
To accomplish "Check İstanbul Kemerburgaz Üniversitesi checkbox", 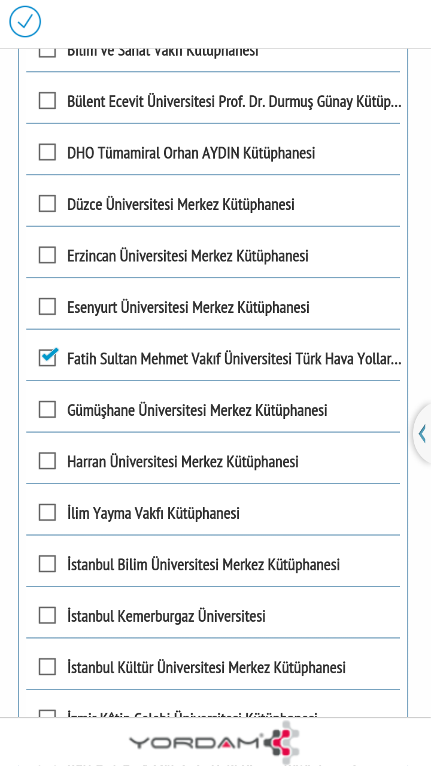I will (x=47, y=616).
